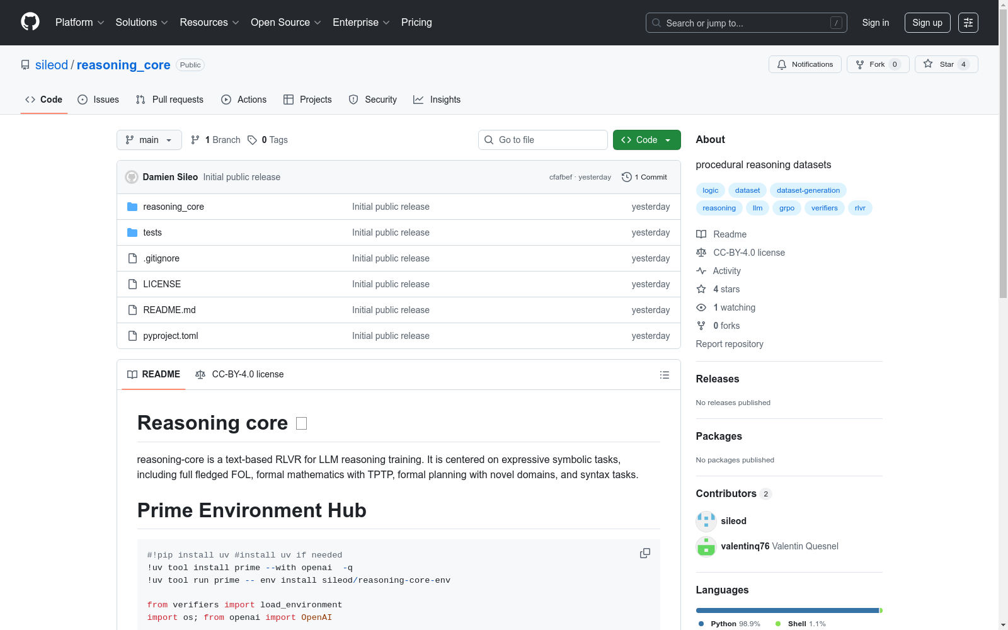This screenshot has width=1008, height=630.
Task: Click the Sign in link
Action: pyautogui.click(x=876, y=23)
